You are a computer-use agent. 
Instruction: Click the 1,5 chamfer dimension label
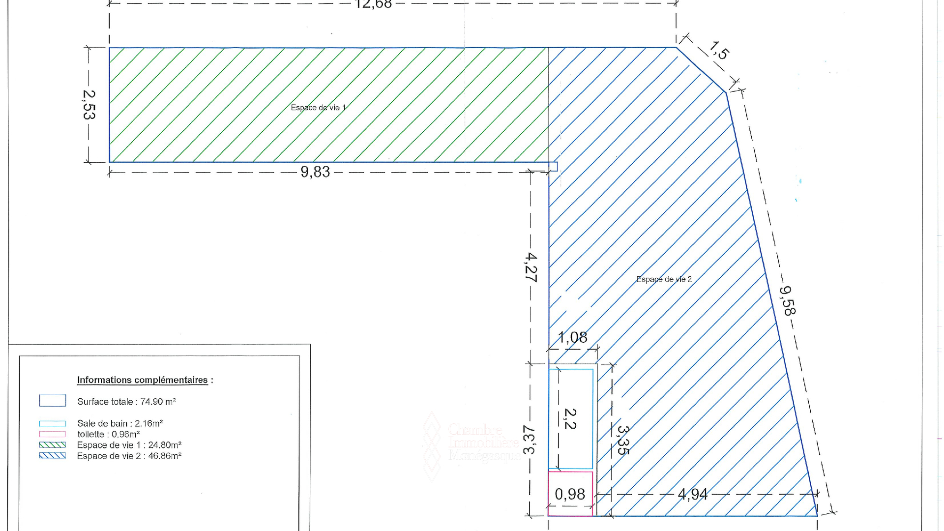pos(719,50)
